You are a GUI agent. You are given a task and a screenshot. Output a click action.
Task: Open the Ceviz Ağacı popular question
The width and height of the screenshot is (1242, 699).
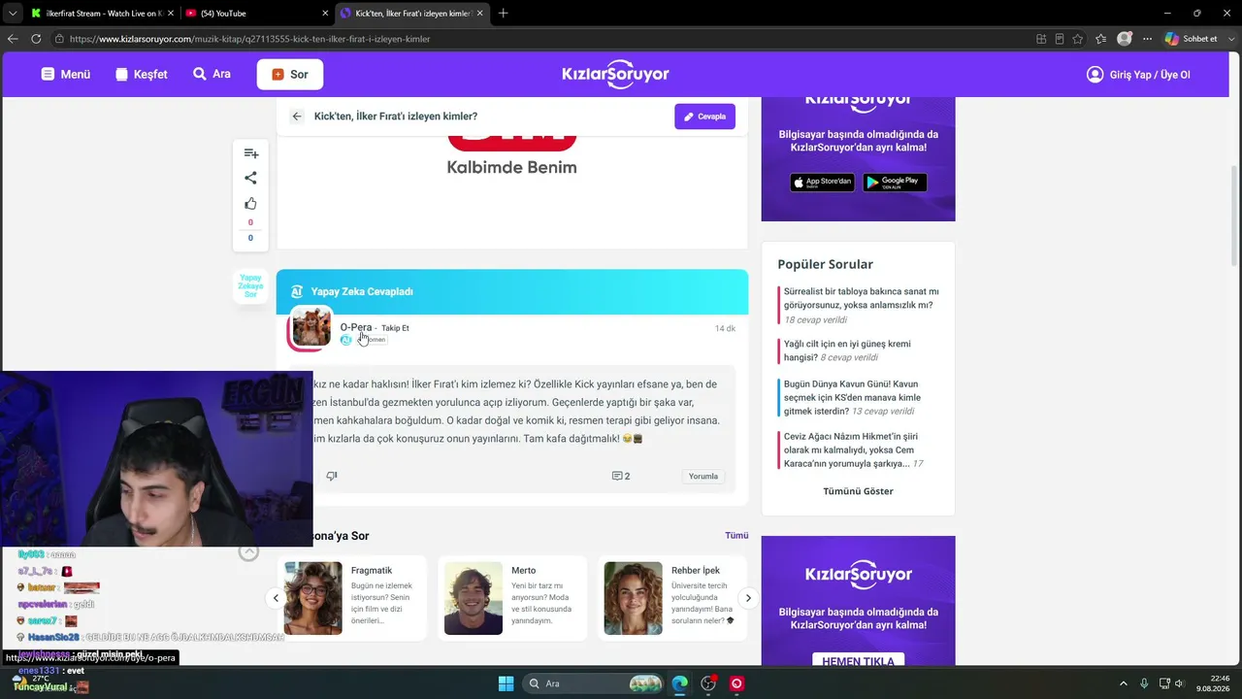coord(853,450)
